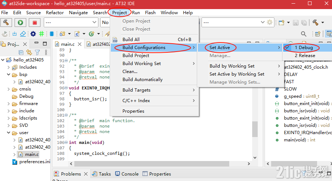Choose Clean... from Project menu
Viewport: 332px width, 181px height.
pyautogui.click(x=155, y=72)
